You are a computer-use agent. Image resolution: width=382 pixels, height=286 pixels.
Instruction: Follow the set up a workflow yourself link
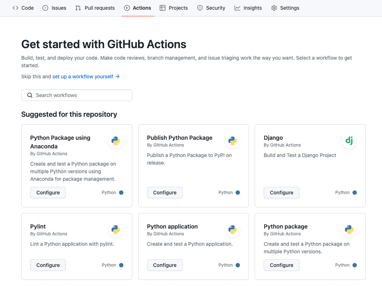pyautogui.click(x=83, y=77)
